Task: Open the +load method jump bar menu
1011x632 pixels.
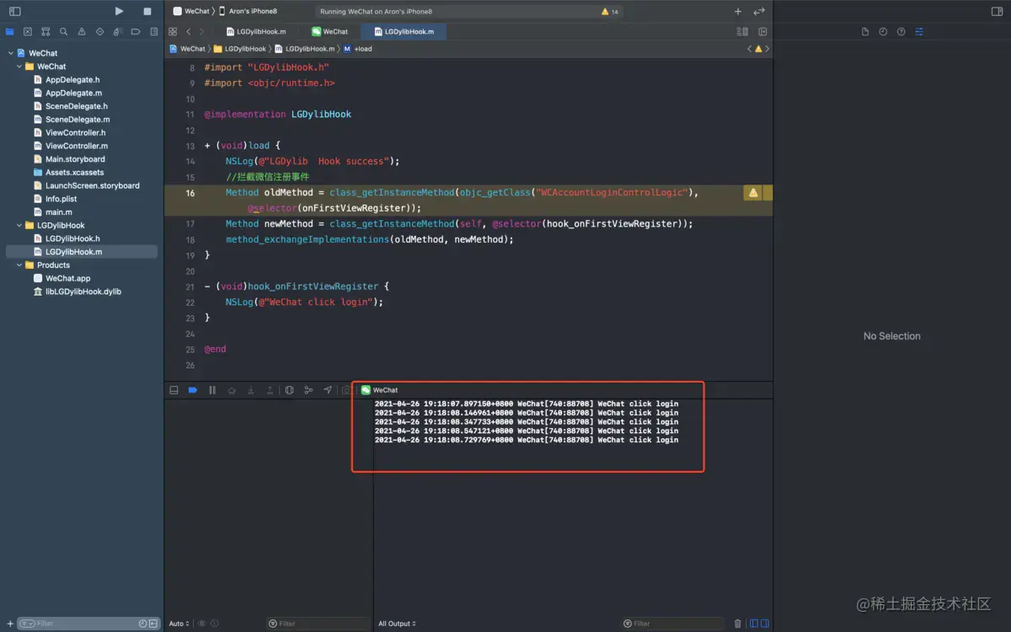Action: (x=358, y=49)
